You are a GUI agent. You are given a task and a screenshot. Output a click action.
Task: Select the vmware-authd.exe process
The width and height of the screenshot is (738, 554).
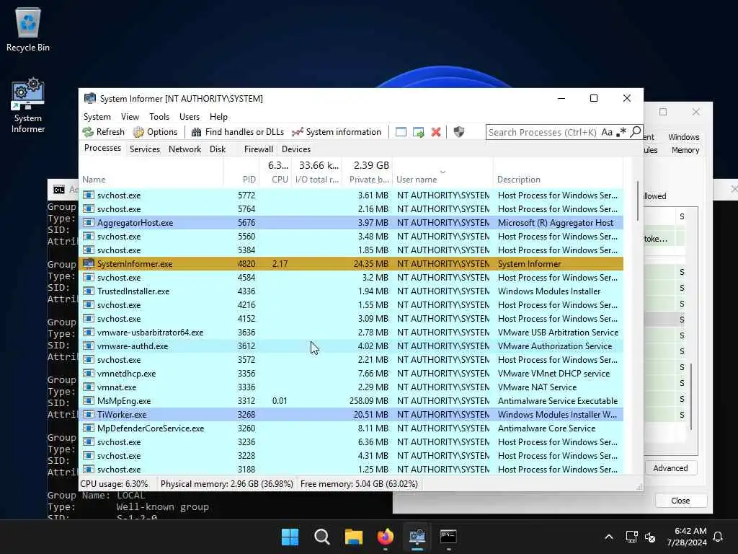351,346
